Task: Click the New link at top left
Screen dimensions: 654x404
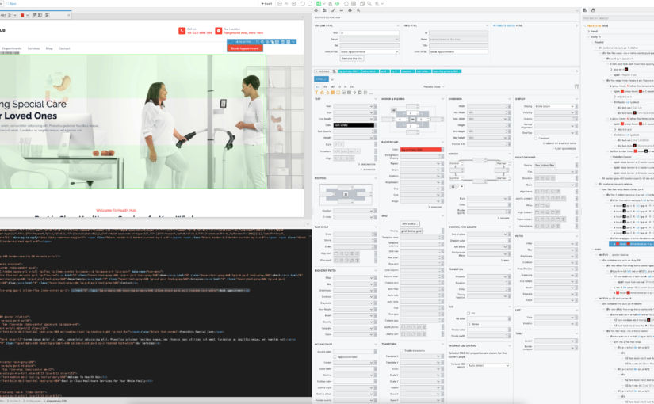Action: [x=13, y=3]
